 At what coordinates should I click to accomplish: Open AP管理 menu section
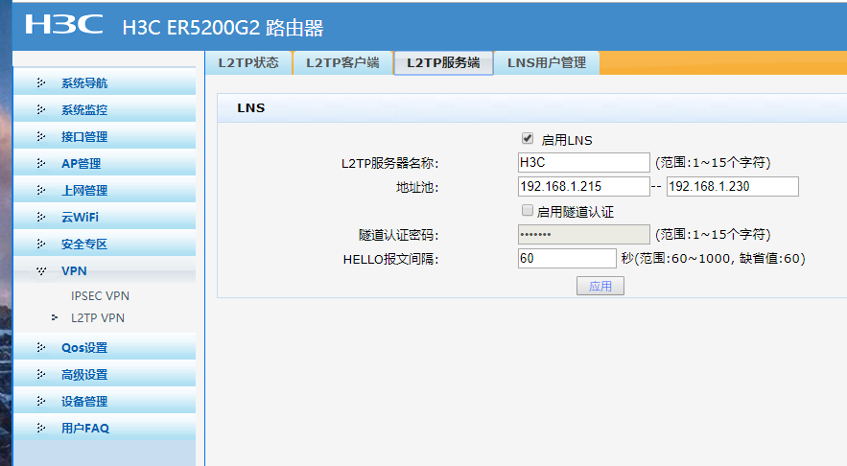105,163
